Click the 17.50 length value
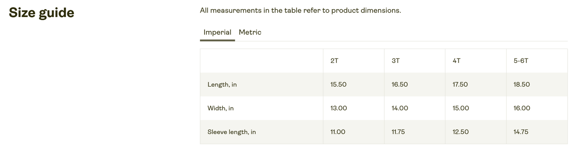The image size is (572, 155). point(460,85)
